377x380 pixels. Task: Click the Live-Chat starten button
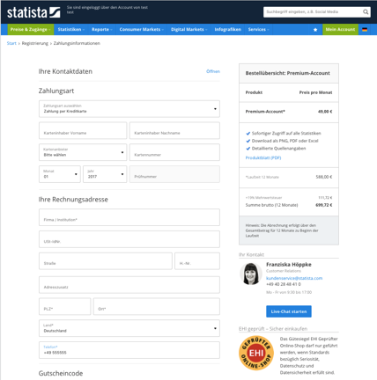(289, 311)
